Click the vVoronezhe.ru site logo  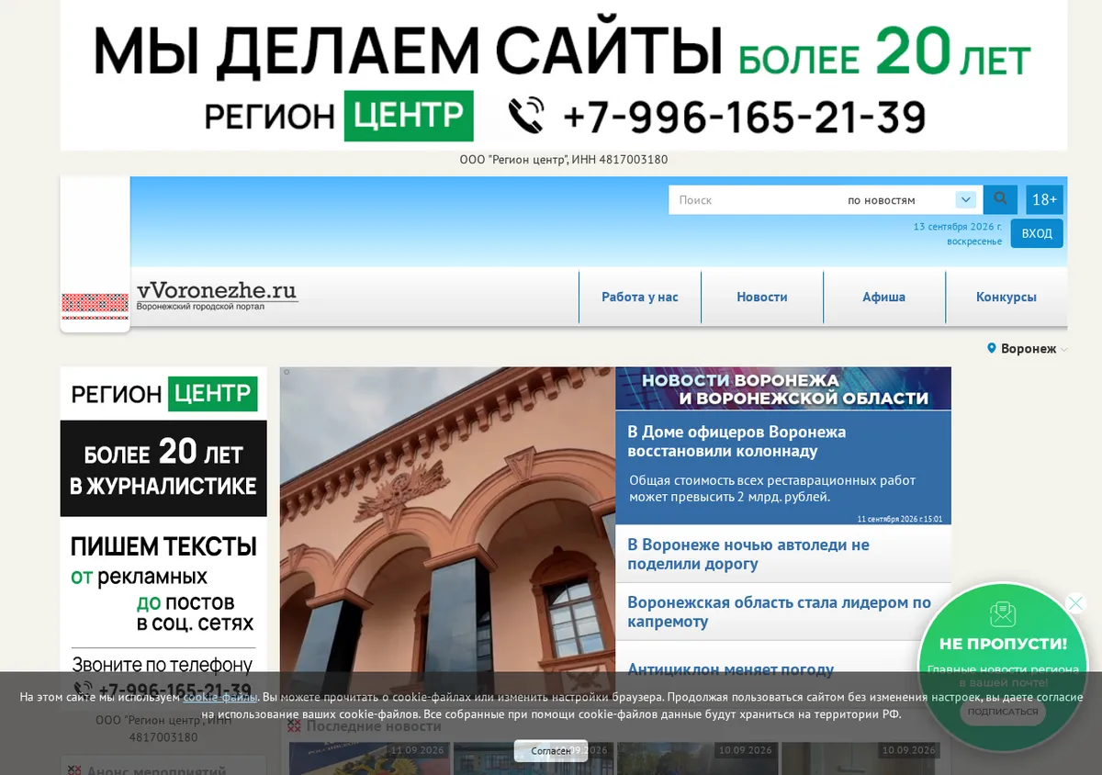(x=217, y=295)
